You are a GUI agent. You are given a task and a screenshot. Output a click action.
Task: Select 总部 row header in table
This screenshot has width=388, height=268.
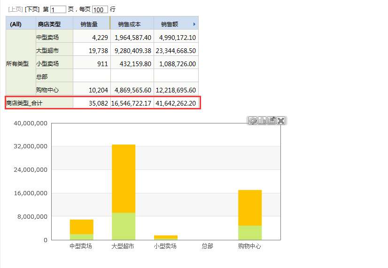[x=54, y=76]
